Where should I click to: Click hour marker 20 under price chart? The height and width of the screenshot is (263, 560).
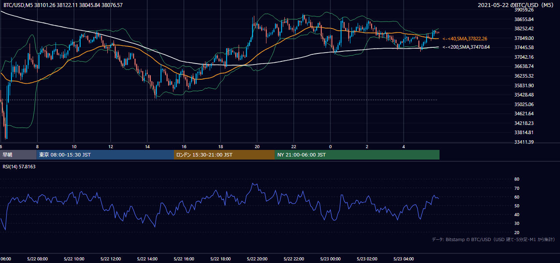coord(257,147)
